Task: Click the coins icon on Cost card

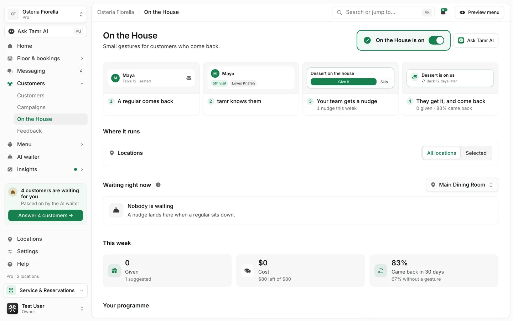Action: (248, 271)
